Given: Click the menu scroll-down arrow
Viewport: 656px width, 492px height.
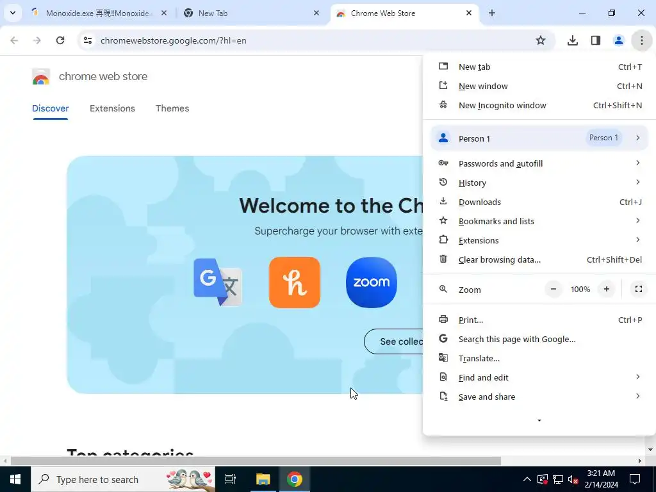Looking at the screenshot, I should [539, 420].
